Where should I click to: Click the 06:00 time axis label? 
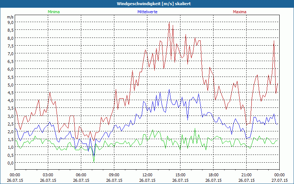tap(81, 175)
